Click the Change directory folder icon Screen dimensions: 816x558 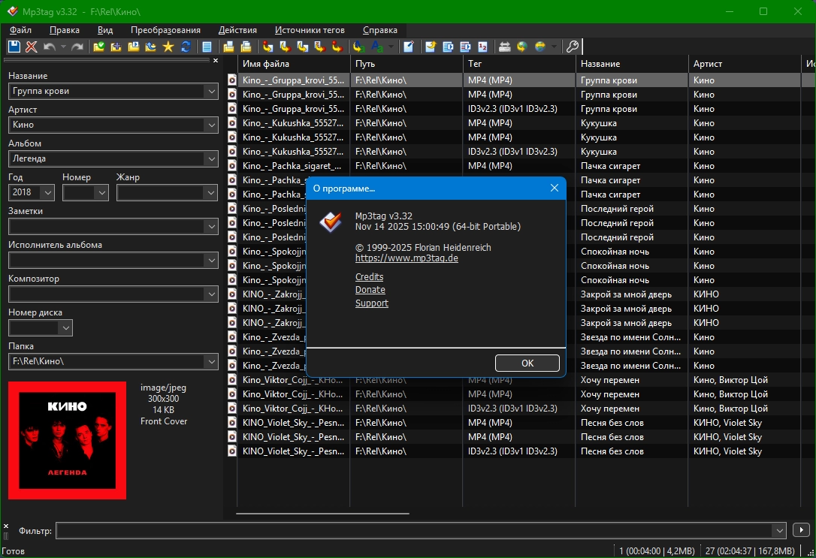pyautogui.click(x=99, y=47)
